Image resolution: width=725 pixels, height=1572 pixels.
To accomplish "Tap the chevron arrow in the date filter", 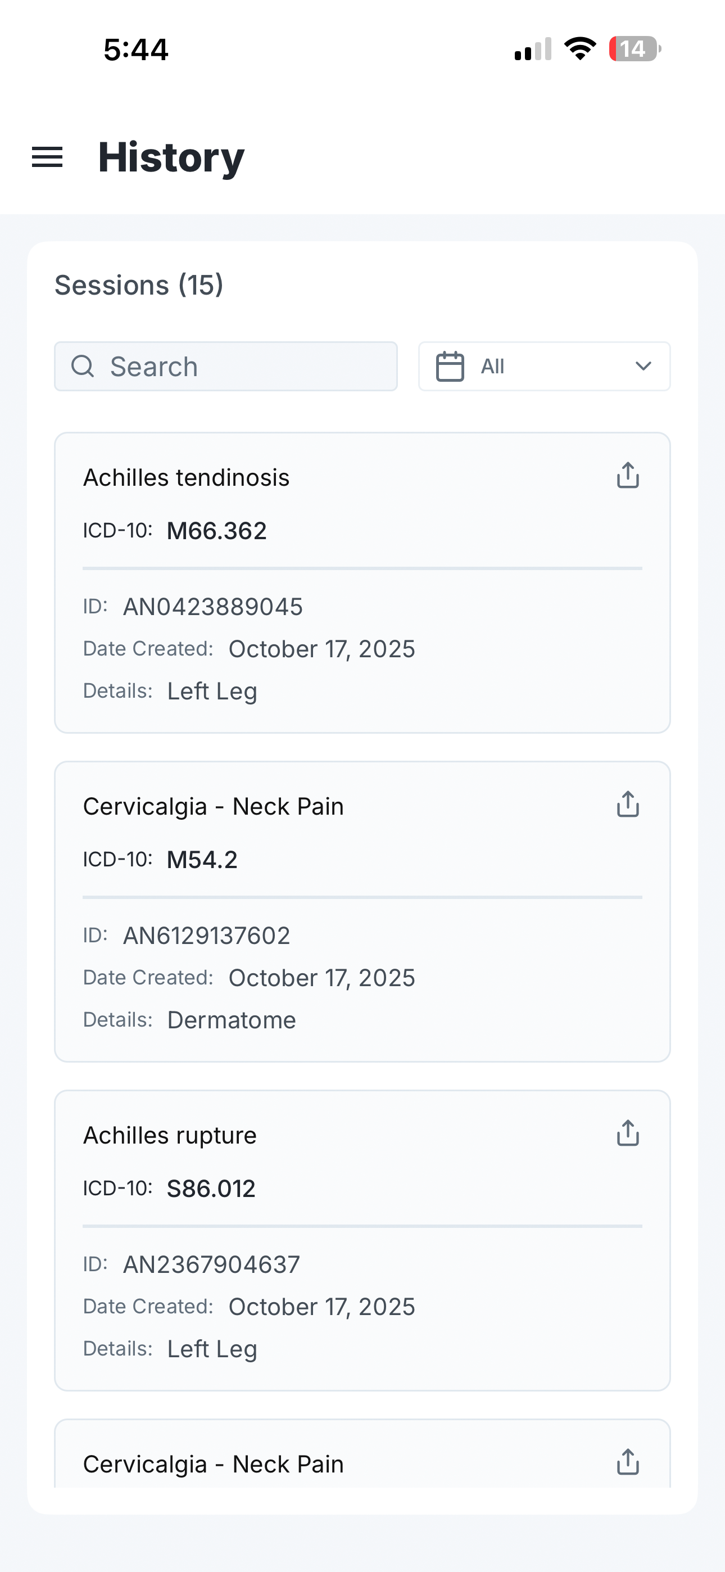I will 643,366.
